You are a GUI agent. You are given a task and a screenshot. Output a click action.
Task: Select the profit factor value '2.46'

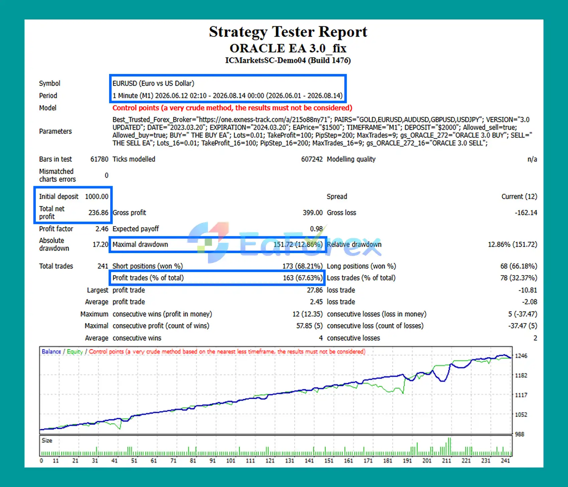click(102, 229)
